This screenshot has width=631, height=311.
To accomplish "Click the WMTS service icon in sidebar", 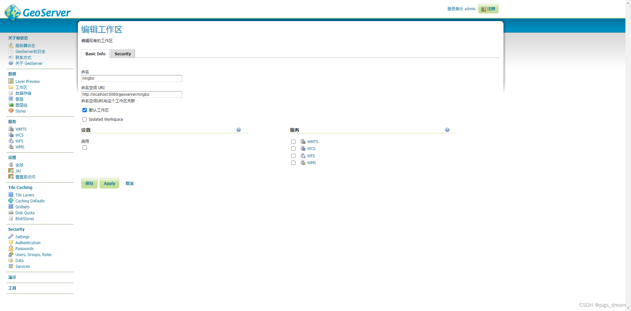I will [11, 129].
